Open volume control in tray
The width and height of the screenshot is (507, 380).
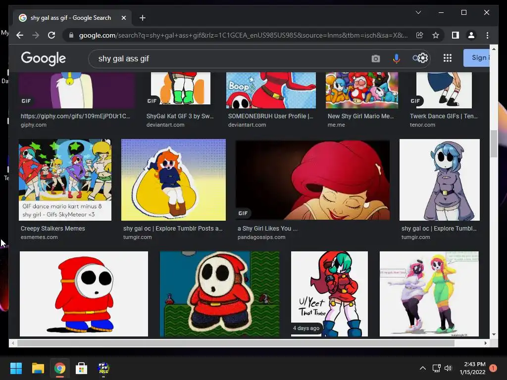point(448,368)
